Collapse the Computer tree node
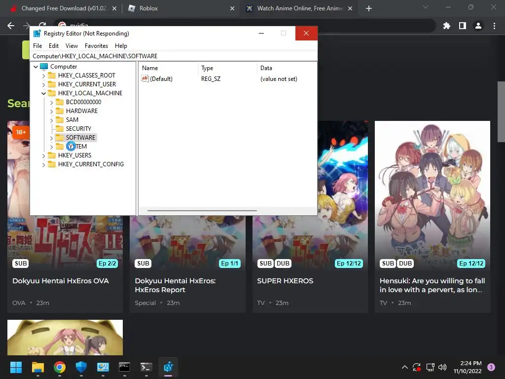The image size is (505, 379). point(36,67)
